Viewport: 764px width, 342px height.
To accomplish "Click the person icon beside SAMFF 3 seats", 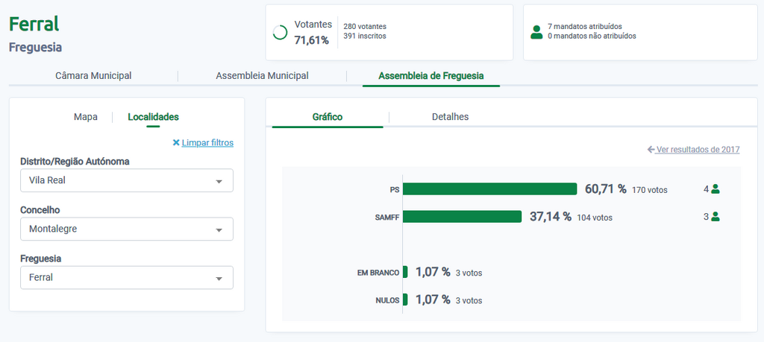I will tap(716, 217).
